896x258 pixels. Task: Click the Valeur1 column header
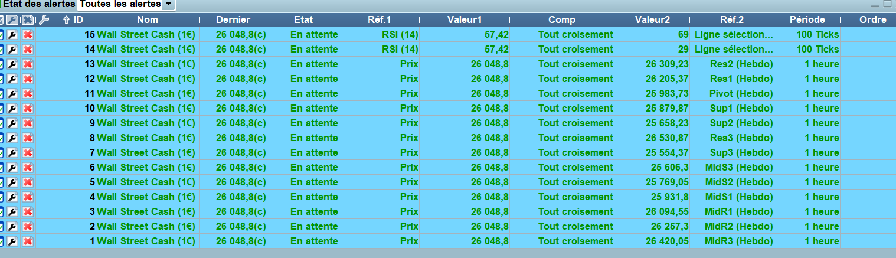point(465,20)
